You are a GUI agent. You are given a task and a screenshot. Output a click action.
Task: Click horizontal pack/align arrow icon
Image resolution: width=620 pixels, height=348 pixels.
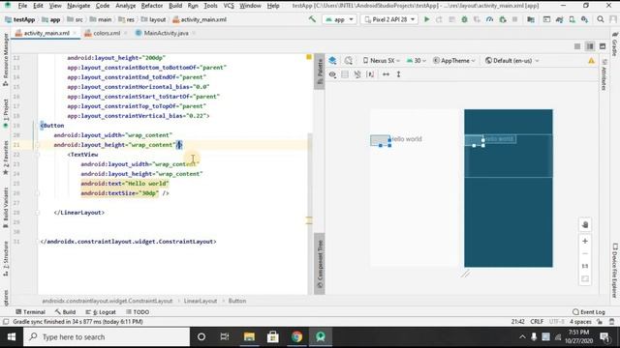[386, 74]
